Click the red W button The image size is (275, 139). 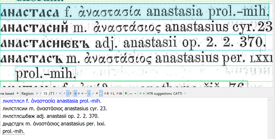(119, 94)
